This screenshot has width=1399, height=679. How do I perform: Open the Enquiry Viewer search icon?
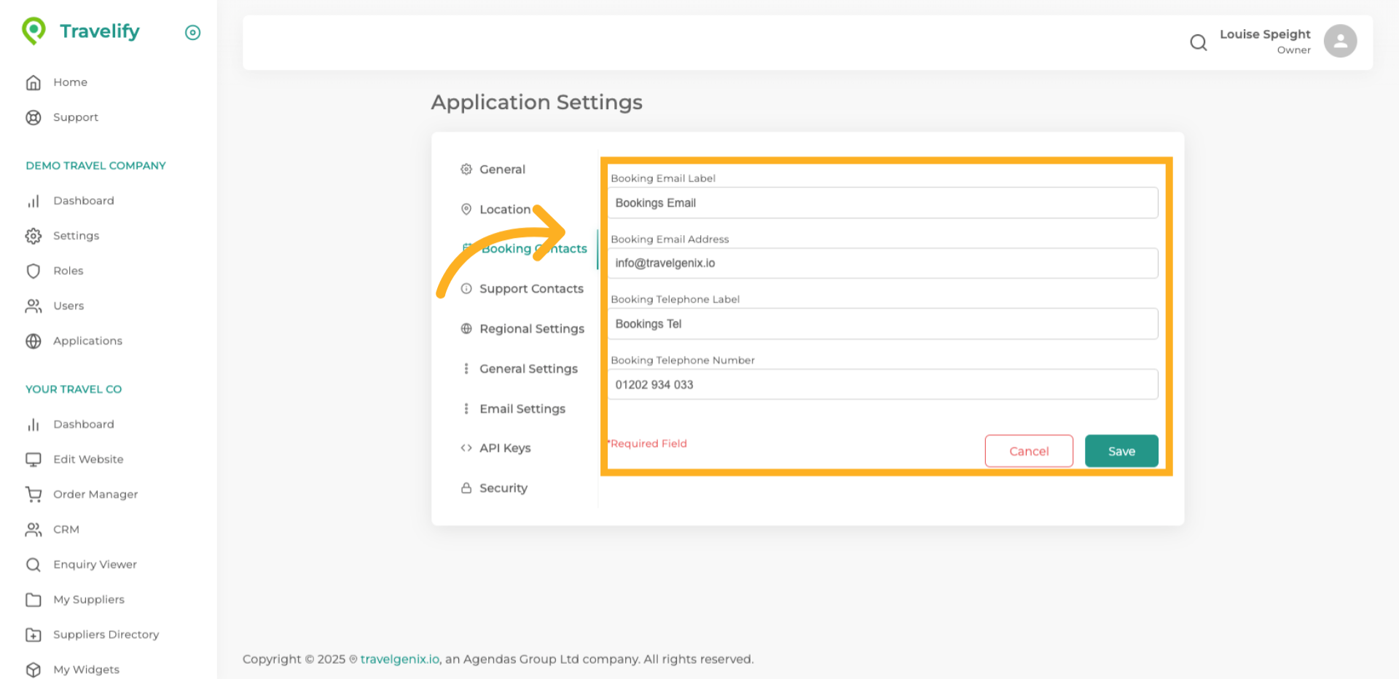[34, 565]
